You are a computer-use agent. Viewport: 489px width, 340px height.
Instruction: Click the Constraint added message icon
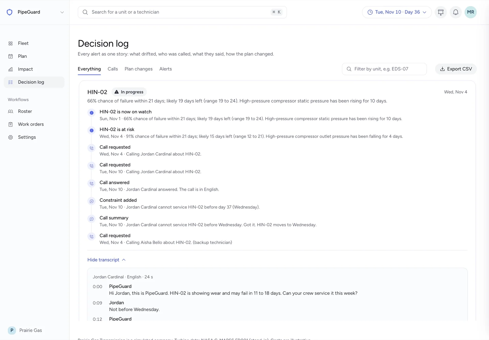[x=91, y=201]
